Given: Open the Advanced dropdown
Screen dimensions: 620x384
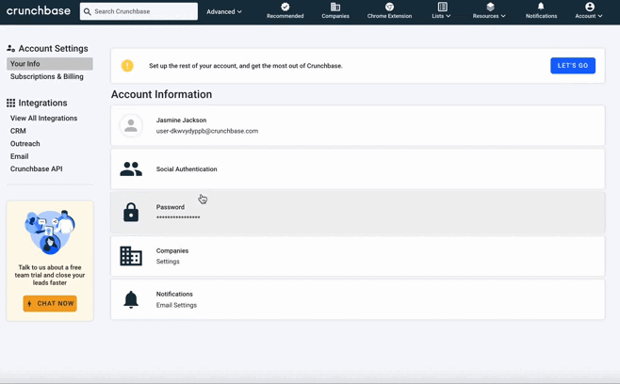Looking at the screenshot, I should coord(224,12).
